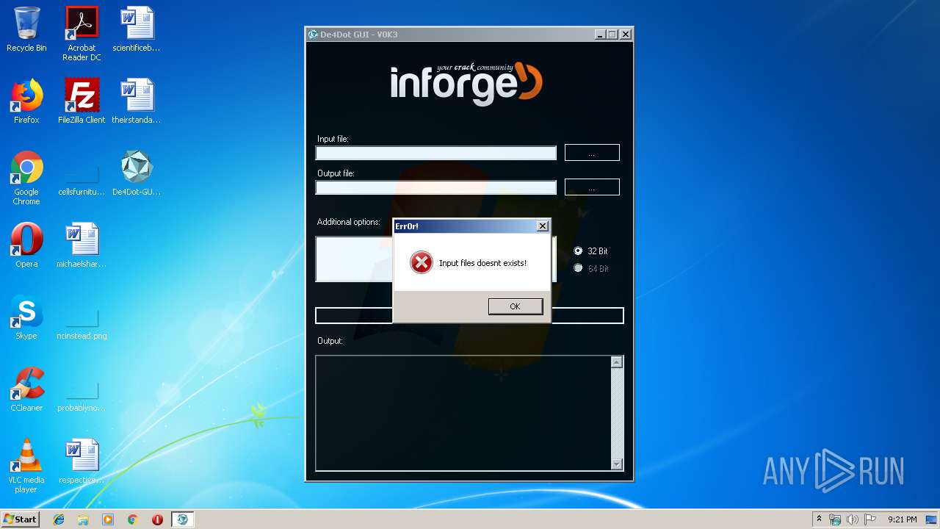Focus the Input file text field
This screenshot has height=529, width=940.
click(x=436, y=153)
